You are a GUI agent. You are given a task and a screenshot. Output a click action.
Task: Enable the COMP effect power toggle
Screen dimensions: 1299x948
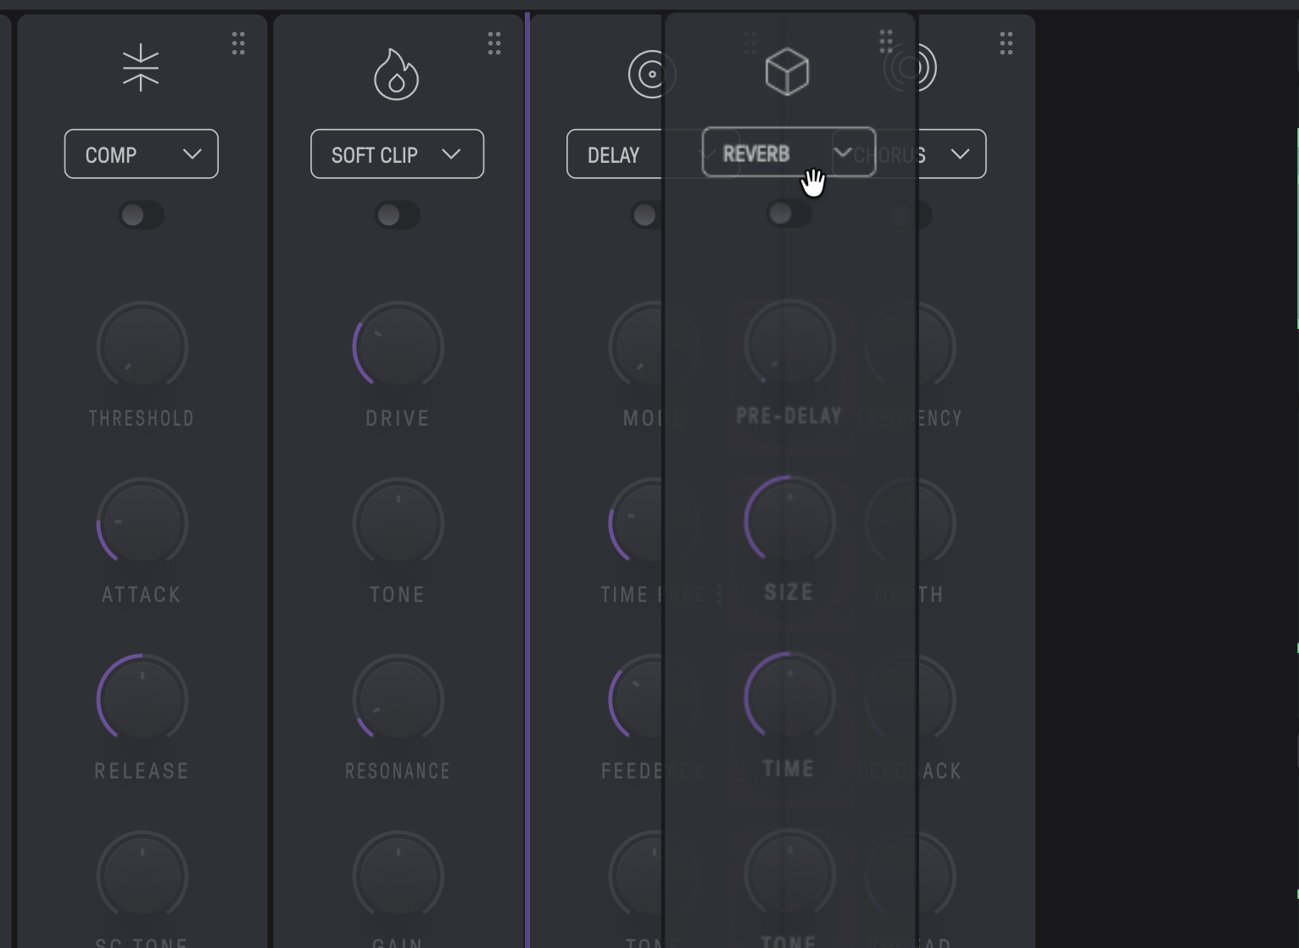[142, 215]
